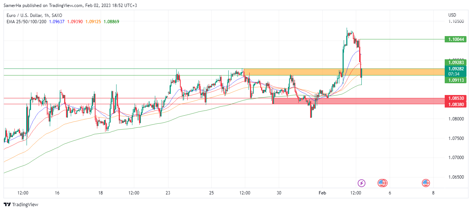This screenshot has height=211, width=472.
Task: Select the current price 1.09282 countdown label
Action: click(x=456, y=71)
